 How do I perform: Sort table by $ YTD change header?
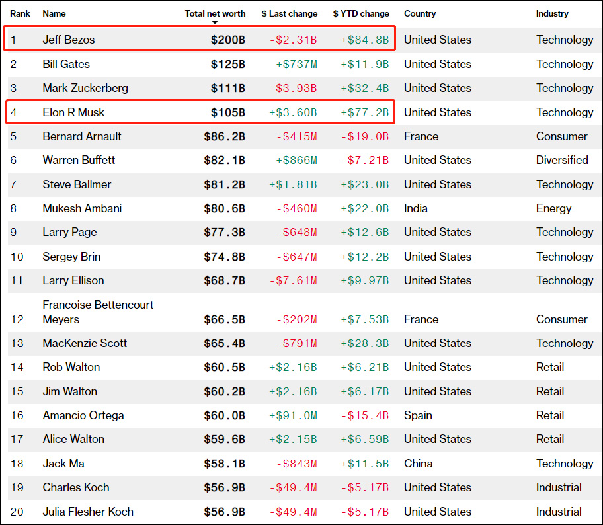coord(361,13)
